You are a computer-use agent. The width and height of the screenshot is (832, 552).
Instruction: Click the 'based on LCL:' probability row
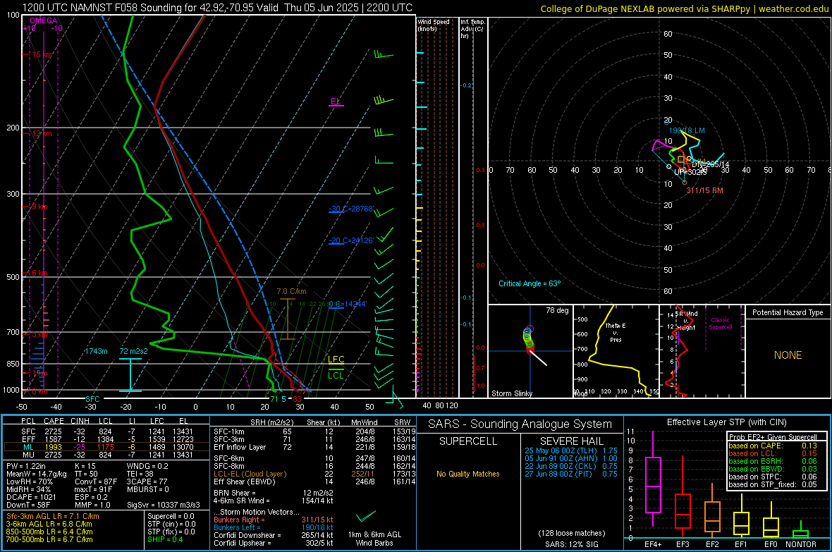click(773, 453)
